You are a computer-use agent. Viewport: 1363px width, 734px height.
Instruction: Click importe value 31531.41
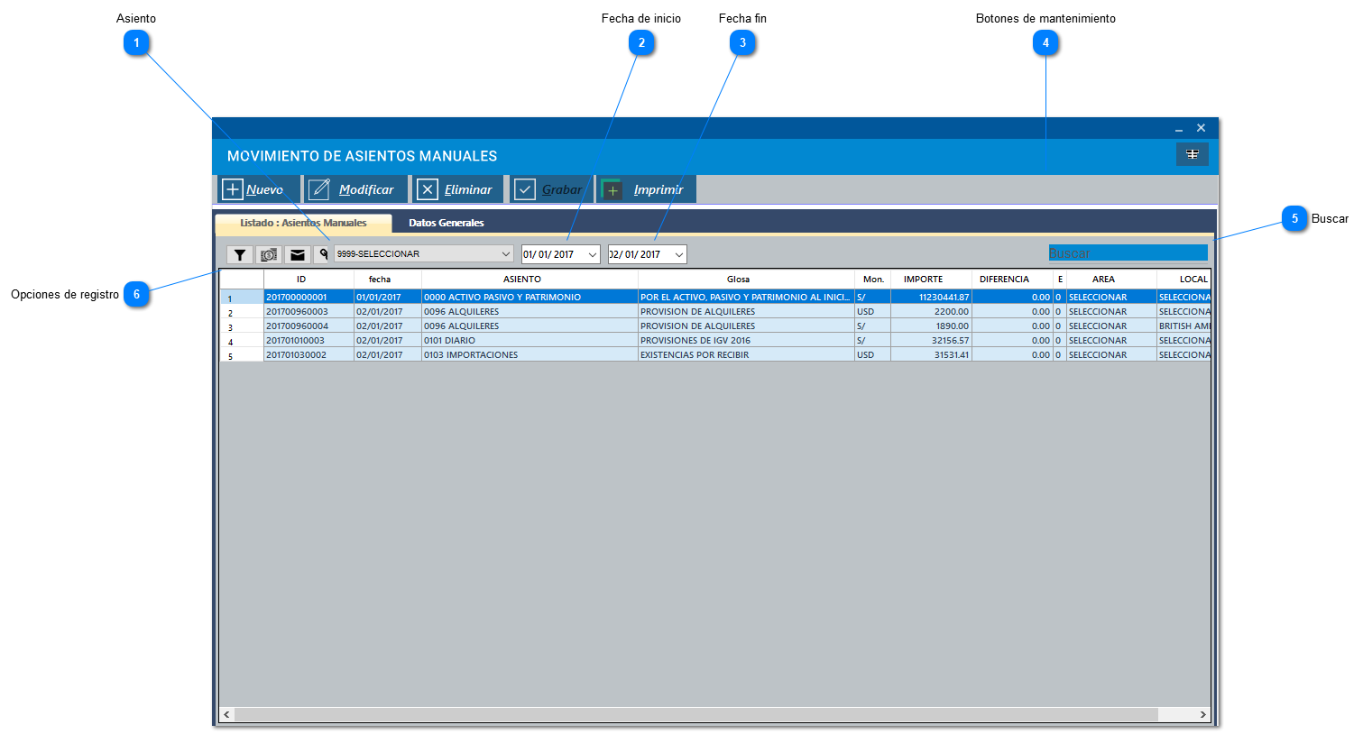(931, 354)
